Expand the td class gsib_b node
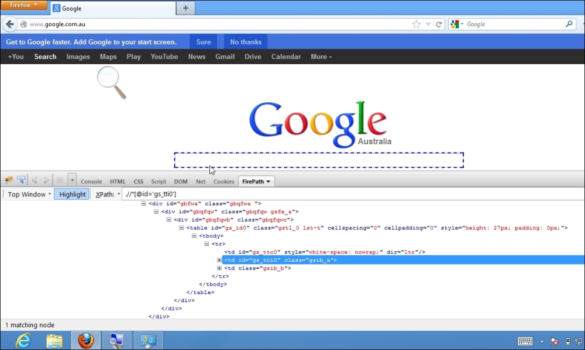The height and width of the screenshot is (350, 585). pyautogui.click(x=219, y=268)
